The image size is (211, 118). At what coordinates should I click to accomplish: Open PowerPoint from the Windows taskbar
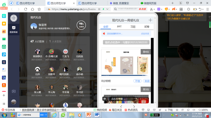point(89,115)
